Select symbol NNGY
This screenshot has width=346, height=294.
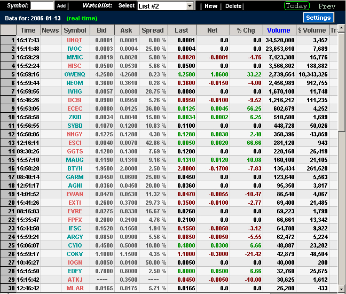75,134
